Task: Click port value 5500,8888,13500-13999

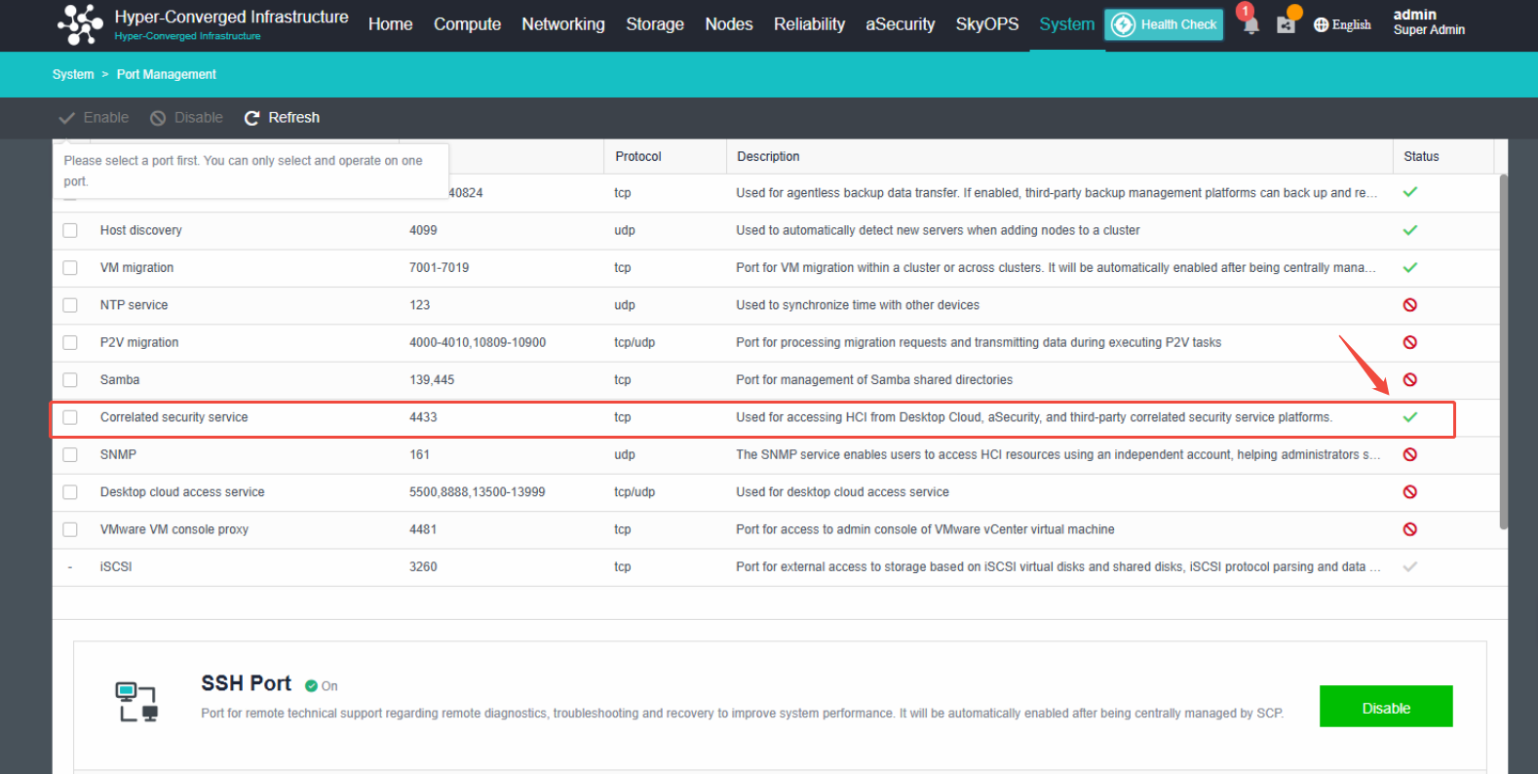Action: coord(477,492)
